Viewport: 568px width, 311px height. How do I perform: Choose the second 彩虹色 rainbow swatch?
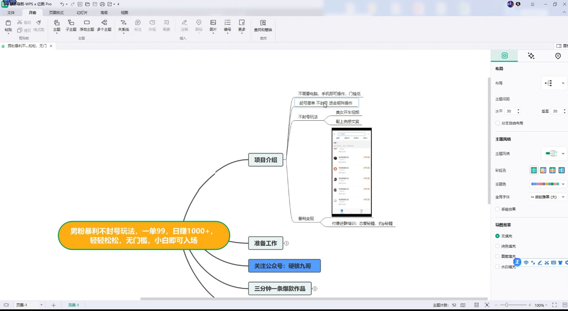coord(543,170)
